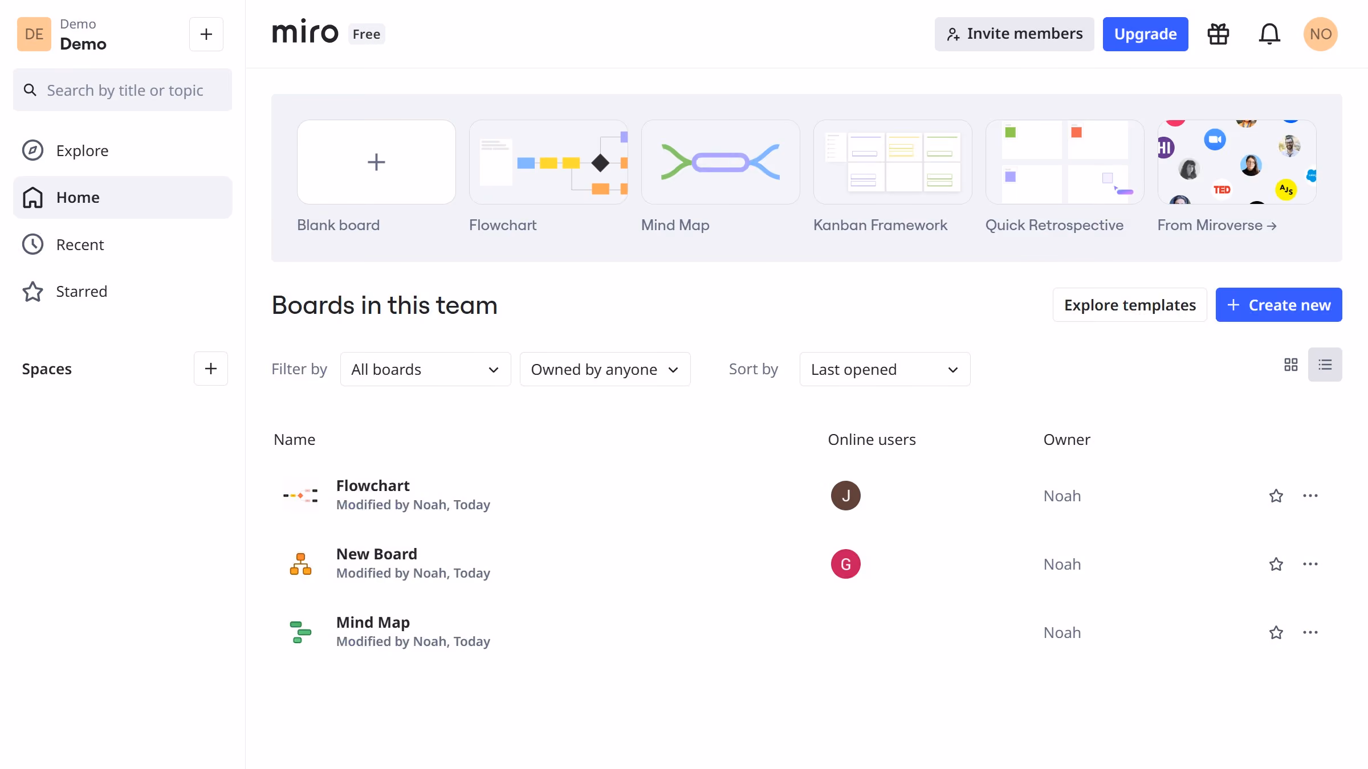
Task: Open Starred boards in sidebar
Action: 123,291
